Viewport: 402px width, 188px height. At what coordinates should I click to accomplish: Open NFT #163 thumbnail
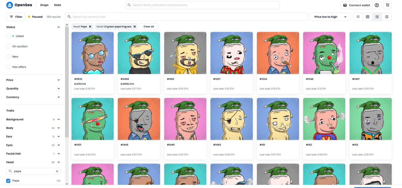[x=371, y=119]
